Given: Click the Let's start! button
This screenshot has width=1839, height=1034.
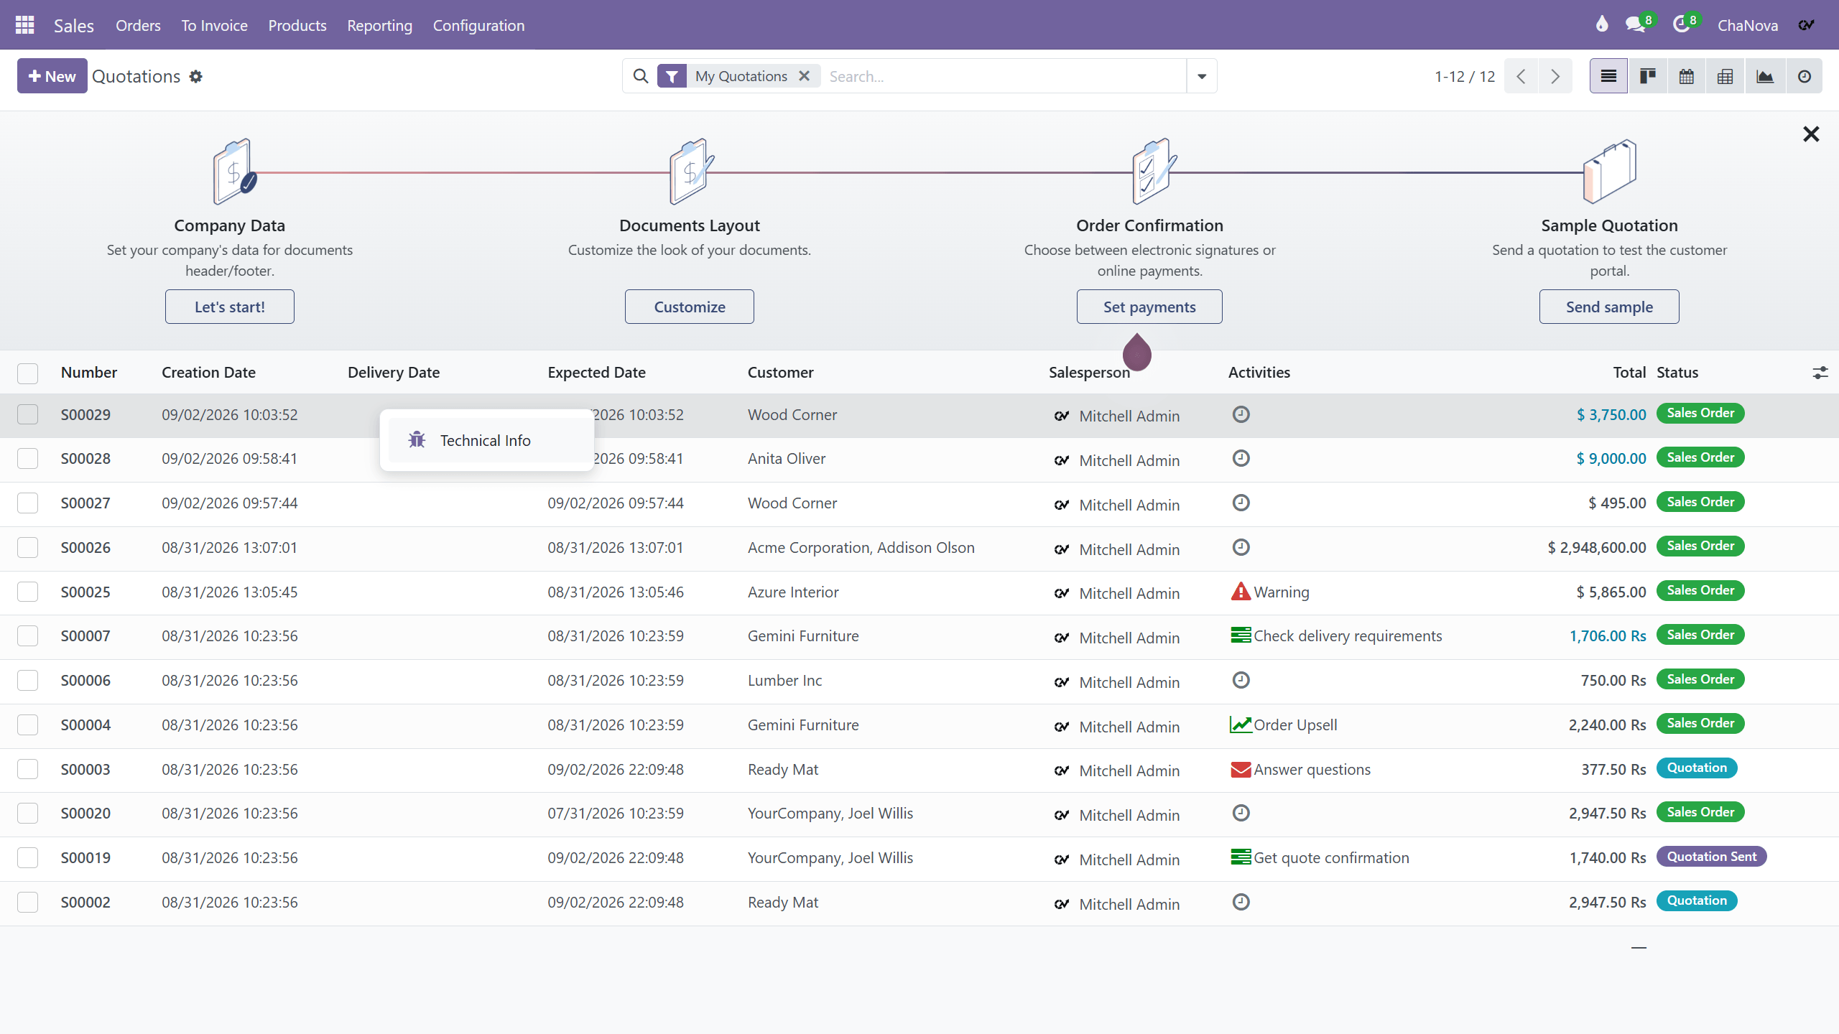Looking at the screenshot, I should coord(230,307).
